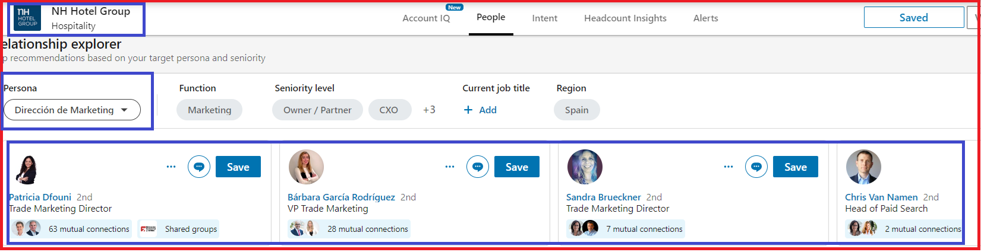Click the Hospitality industry label
This screenshot has height=252, width=981.
point(73,26)
